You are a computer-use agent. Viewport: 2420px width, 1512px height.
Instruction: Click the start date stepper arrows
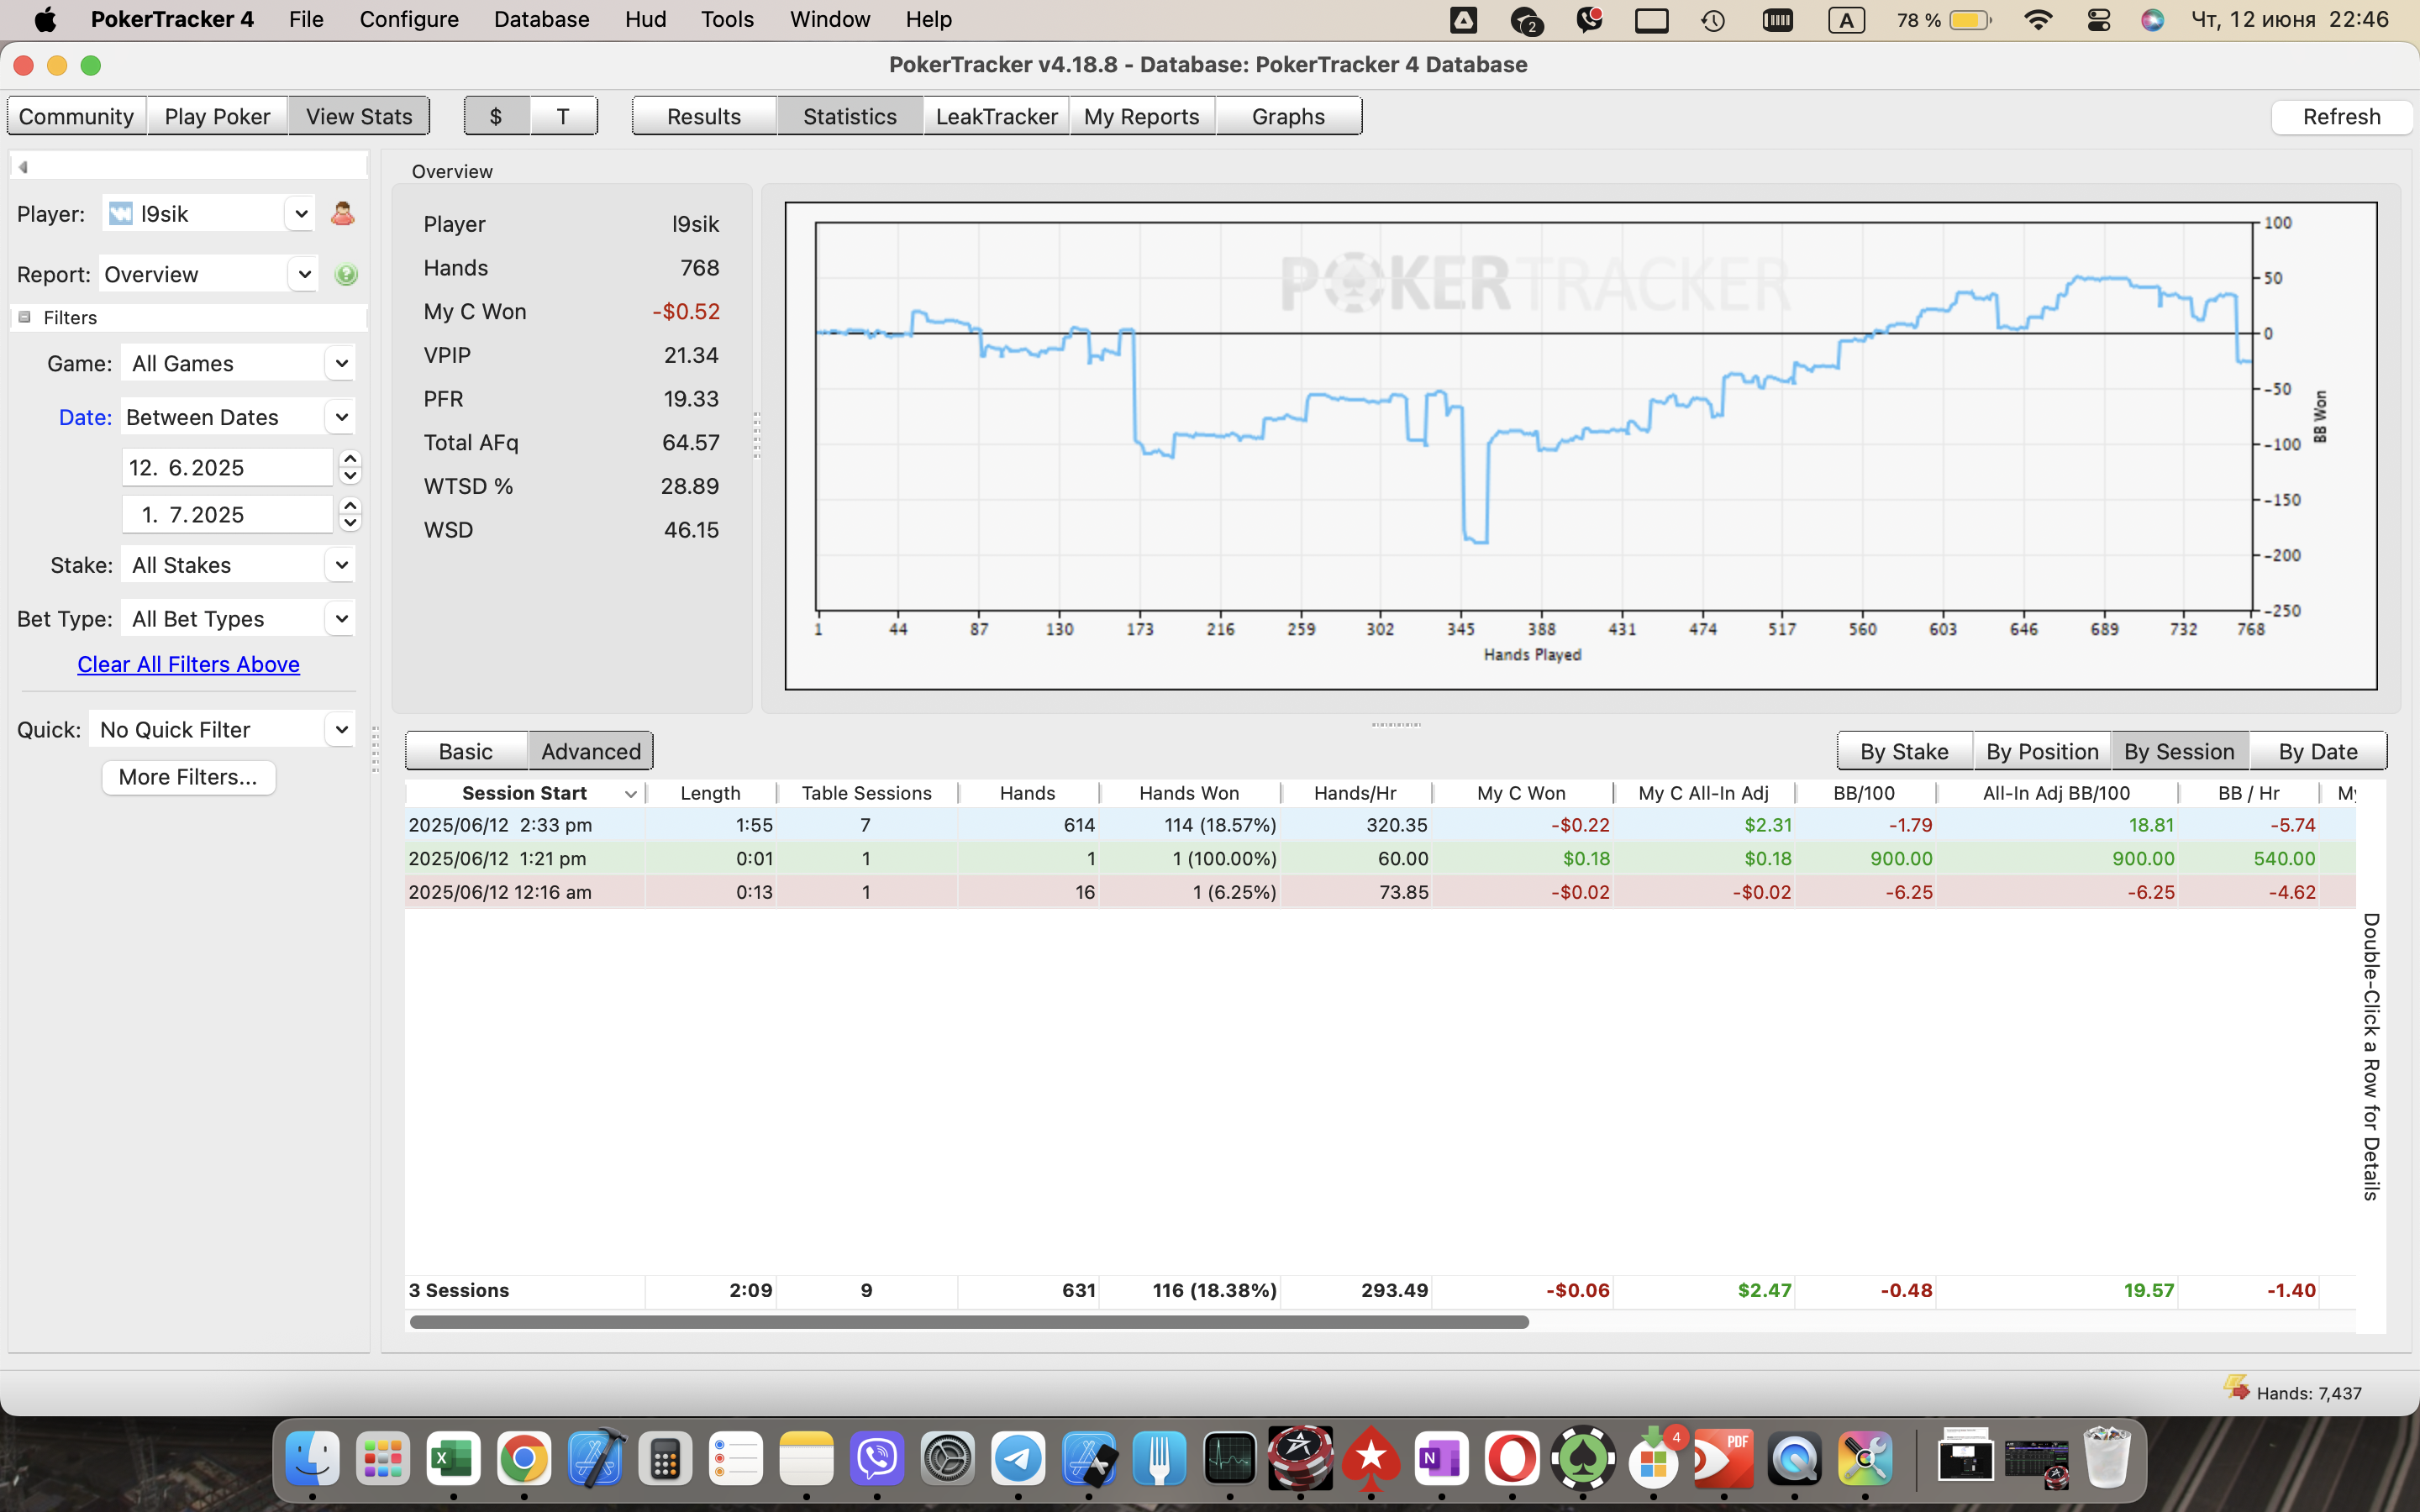(x=349, y=467)
